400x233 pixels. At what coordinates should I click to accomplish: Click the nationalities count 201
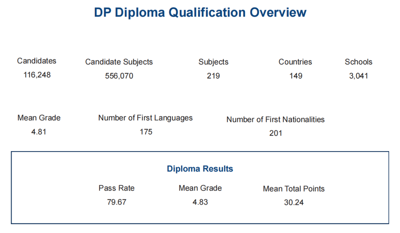pyautogui.click(x=276, y=133)
